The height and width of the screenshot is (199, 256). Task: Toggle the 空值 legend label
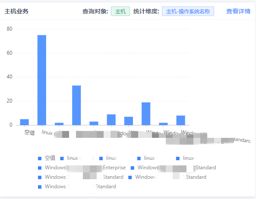[50, 158]
